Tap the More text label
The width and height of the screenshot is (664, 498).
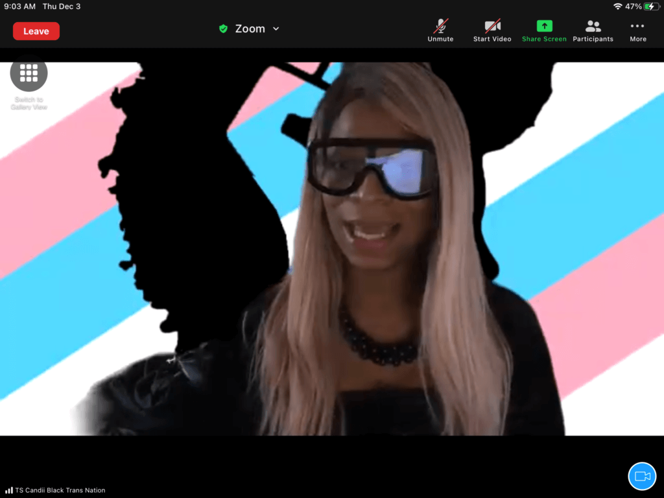coord(637,39)
